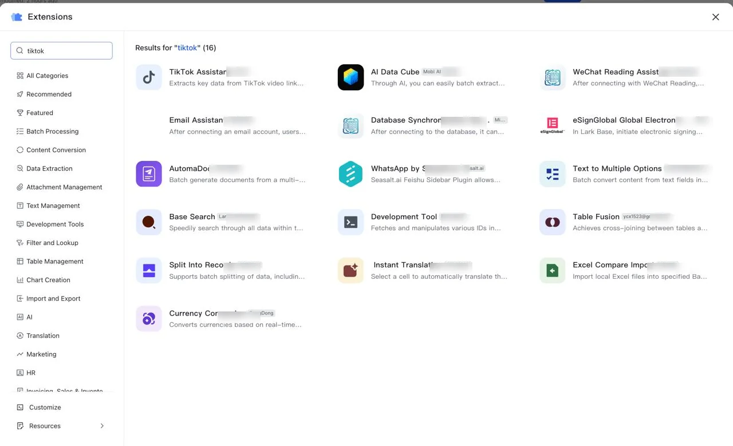Open the WhatsApp by Seasalt hexagon icon

pos(350,174)
